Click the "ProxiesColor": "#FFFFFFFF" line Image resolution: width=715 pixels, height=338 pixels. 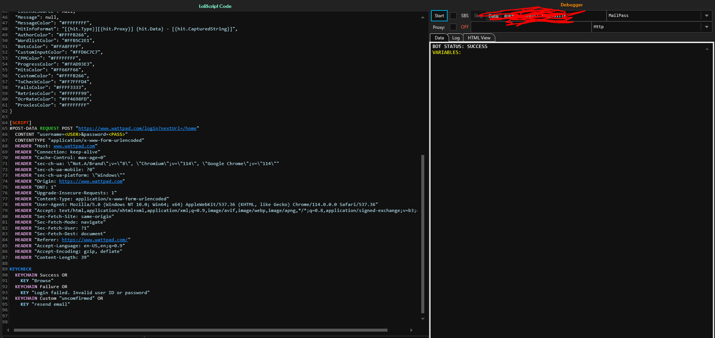(52, 105)
